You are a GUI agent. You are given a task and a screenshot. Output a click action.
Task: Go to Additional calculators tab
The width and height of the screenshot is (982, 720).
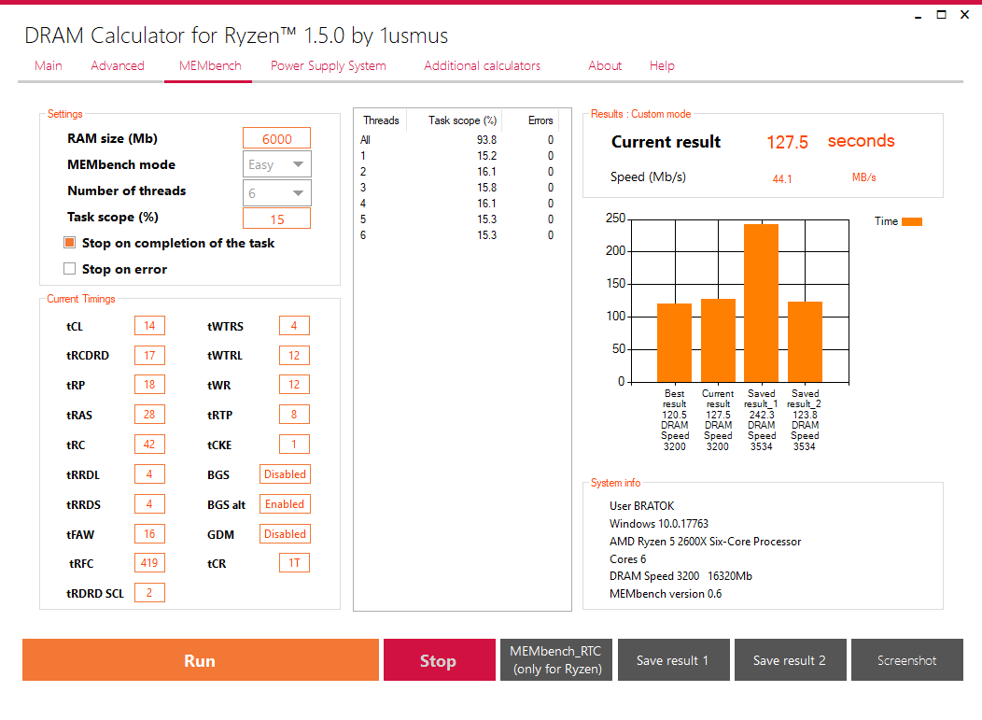[x=482, y=65]
